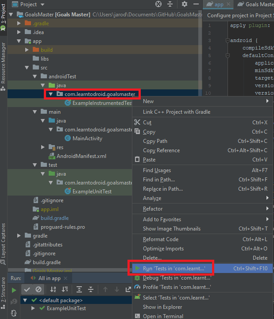Choose Reformat Code in context menu
The height and width of the screenshot is (319, 274).
(x=160, y=239)
